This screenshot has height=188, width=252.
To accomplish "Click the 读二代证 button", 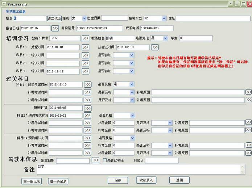I will (x=54, y=18).
